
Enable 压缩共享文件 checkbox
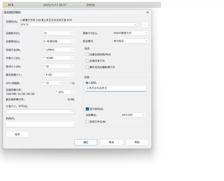pos(87,61)
